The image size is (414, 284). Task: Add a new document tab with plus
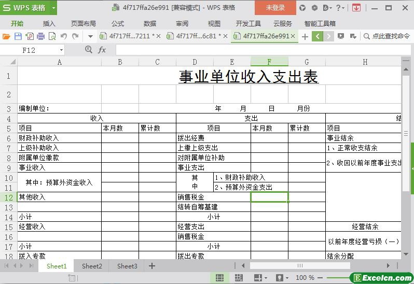(305, 36)
